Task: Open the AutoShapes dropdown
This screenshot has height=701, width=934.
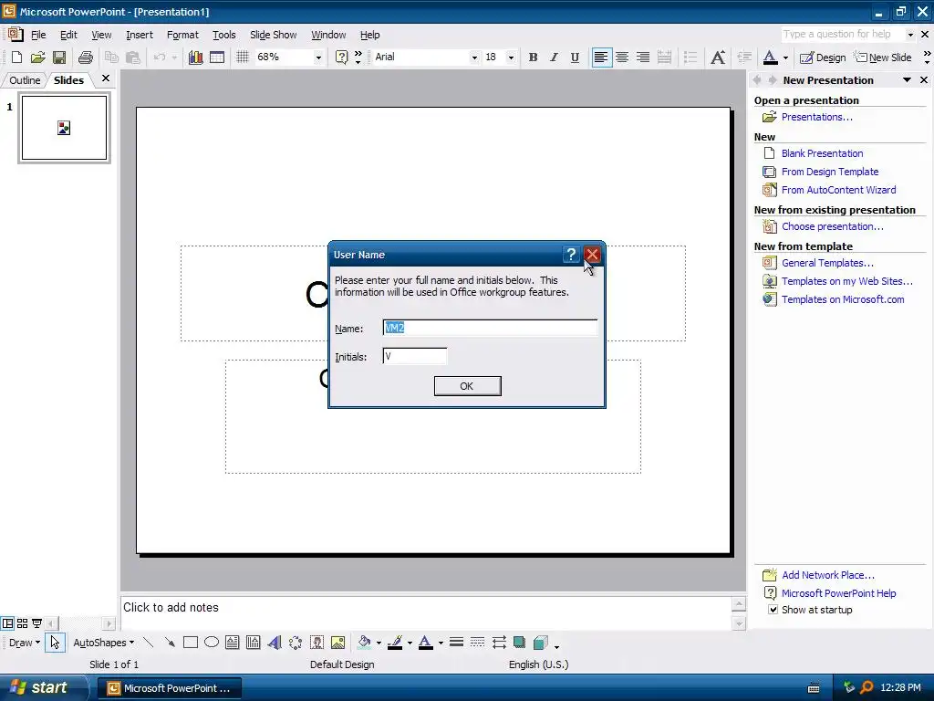Action: [x=103, y=642]
